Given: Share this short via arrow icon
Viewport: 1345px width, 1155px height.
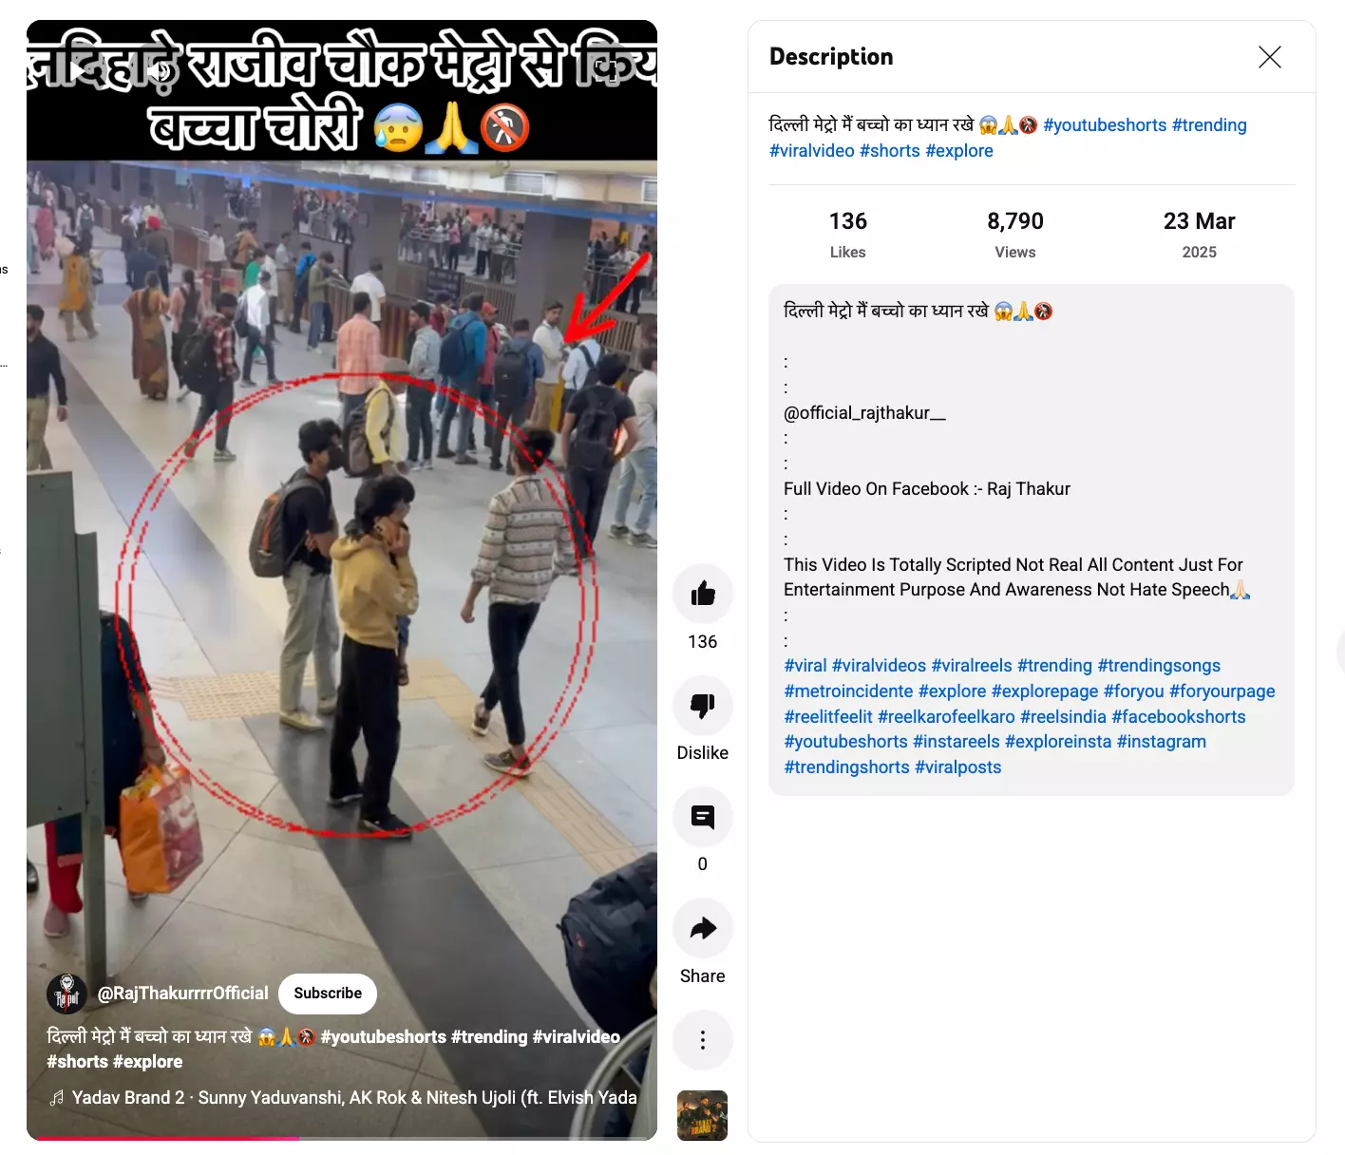Looking at the screenshot, I should click(x=703, y=928).
